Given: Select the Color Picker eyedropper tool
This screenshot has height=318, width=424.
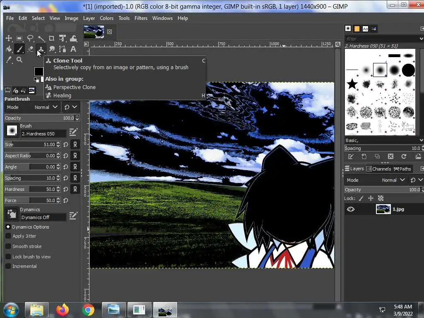Looking at the screenshot, I should pyautogui.click(x=9, y=60).
